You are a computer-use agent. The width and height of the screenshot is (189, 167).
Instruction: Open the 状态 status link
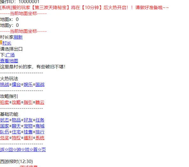point(4,120)
